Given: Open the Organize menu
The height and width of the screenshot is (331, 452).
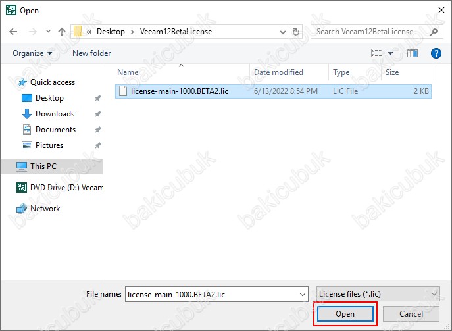Looking at the screenshot, I should pyautogui.click(x=32, y=53).
